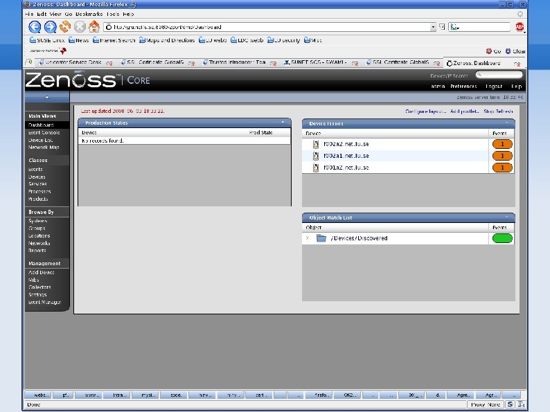Go to the Home page icon
This screenshot has height=412, width=550.
tap(94, 26)
